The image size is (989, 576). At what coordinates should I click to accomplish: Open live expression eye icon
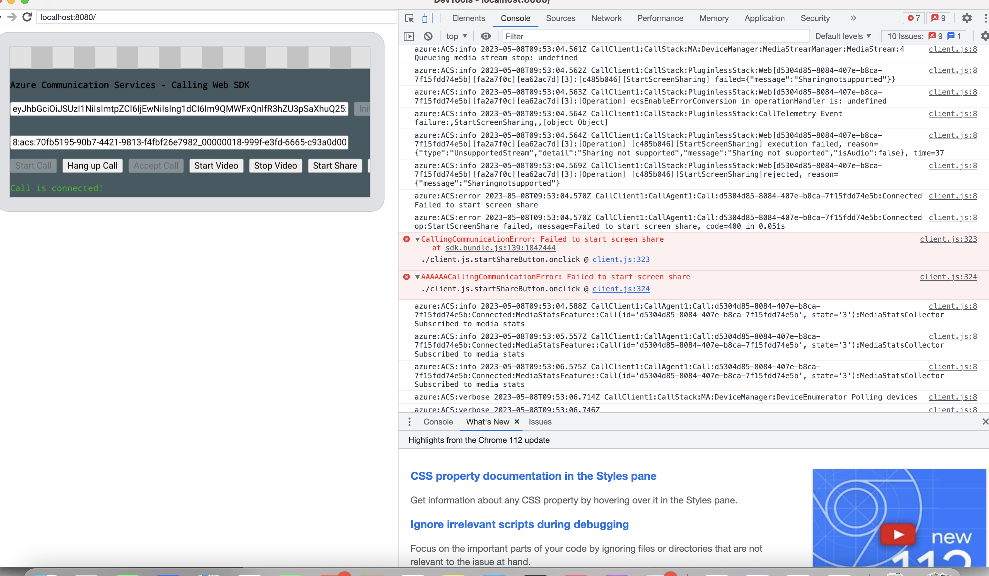coord(486,37)
